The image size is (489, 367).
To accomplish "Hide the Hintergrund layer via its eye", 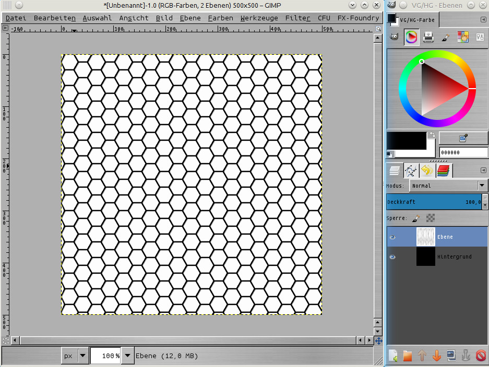I will click(x=392, y=257).
